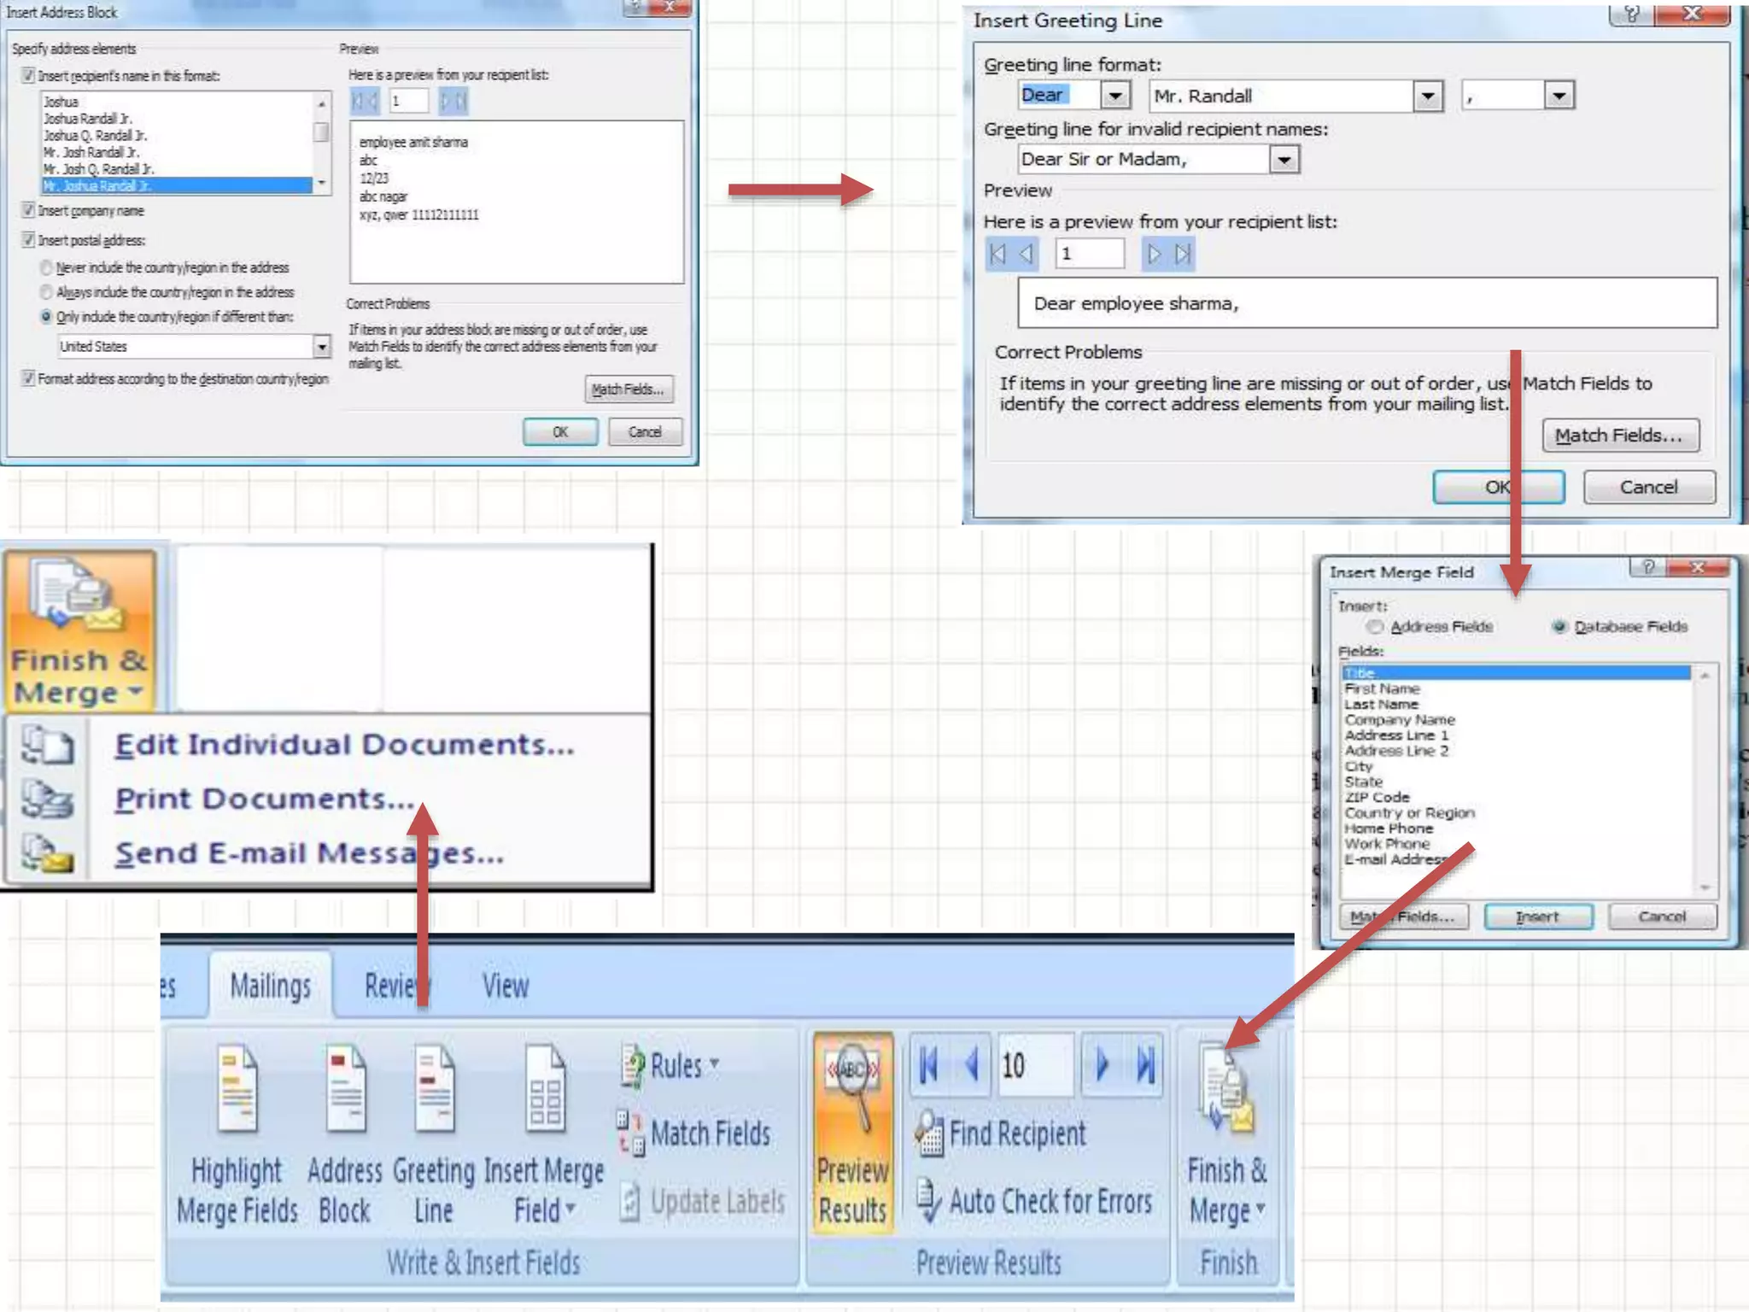Select the Address Fields radio button

point(1375,627)
